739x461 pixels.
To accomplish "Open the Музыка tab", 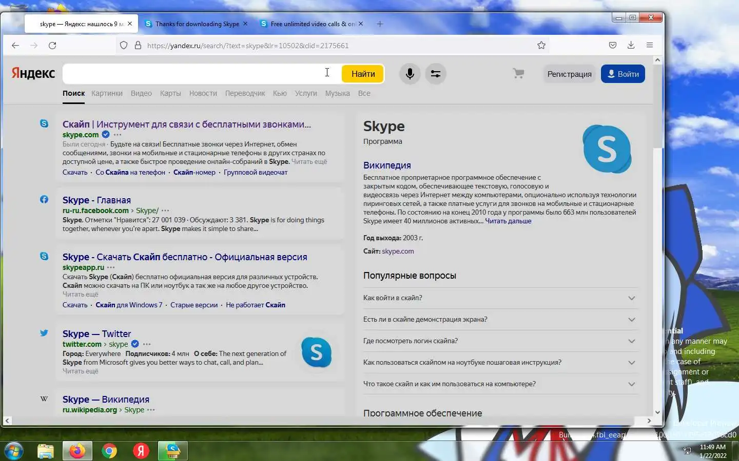I will pyautogui.click(x=337, y=93).
